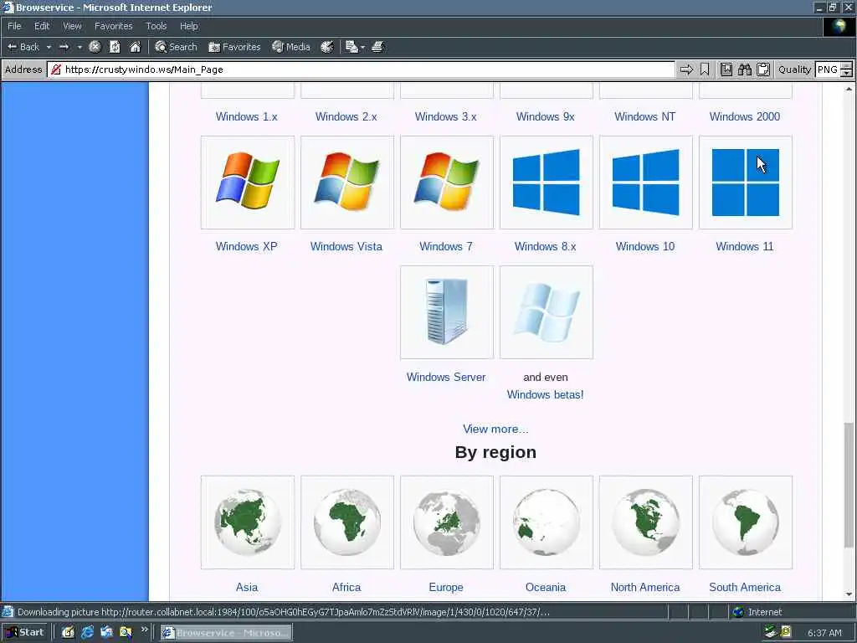The height and width of the screenshot is (643, 857).
Task: Open the Windows 3.x link
Action: [445, 116]
